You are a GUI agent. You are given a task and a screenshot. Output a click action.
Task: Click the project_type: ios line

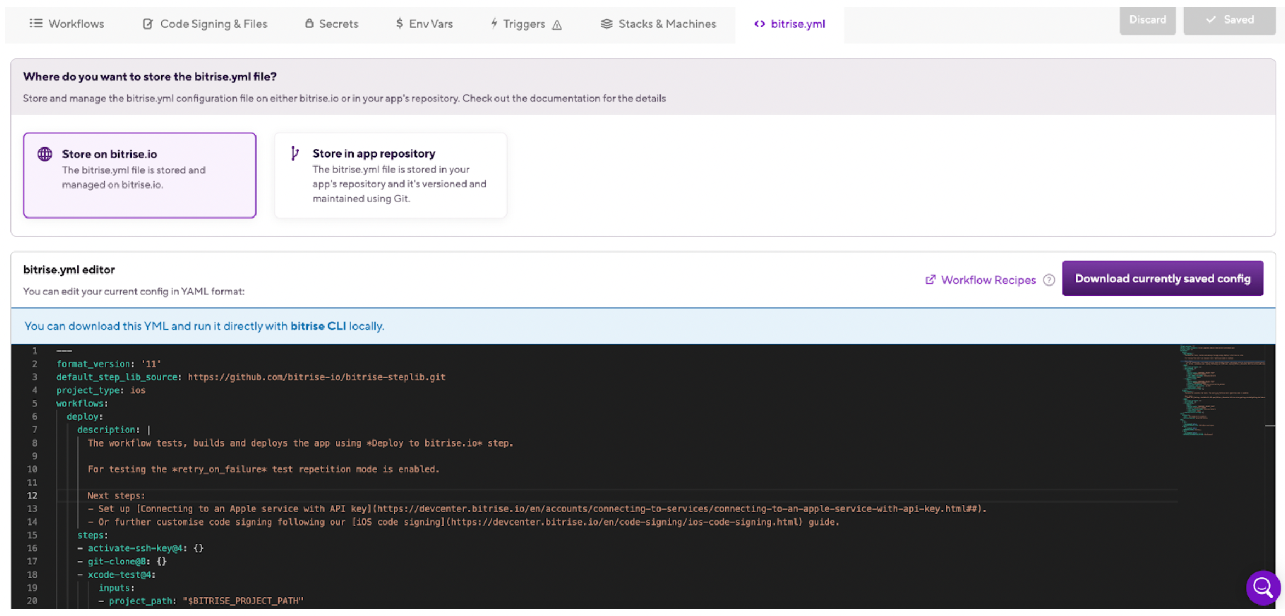tap(101, 390)
